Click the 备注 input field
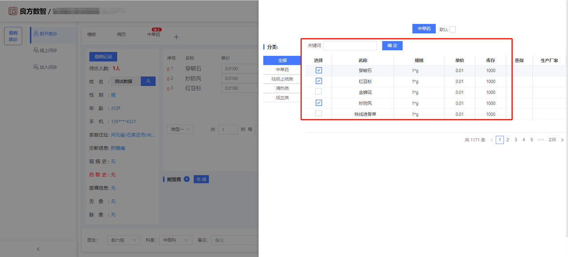 235,240
